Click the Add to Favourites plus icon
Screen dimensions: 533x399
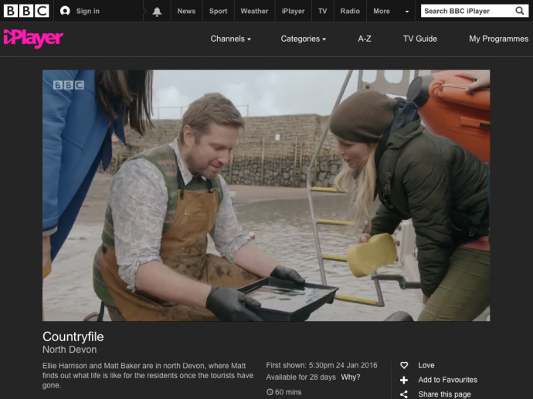pyautogui.click(x=404, y=380)
